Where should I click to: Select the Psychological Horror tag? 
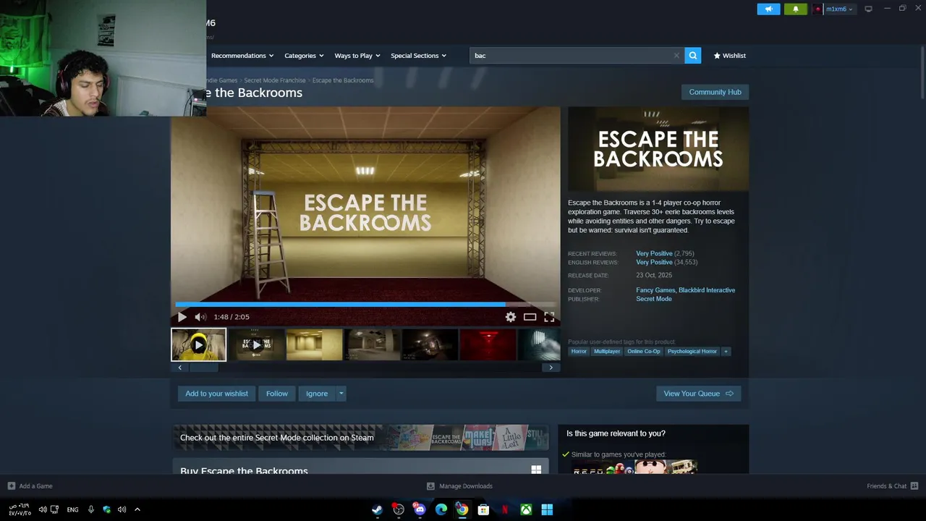(x=692, y=352)
